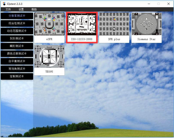Image resolution: width=174 pixels, height=138 pixels.
Task: Click the Siemens Star label text
Action: 146,39
